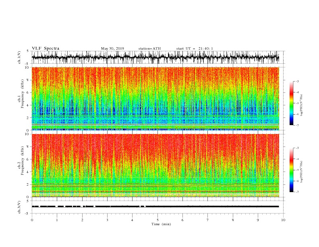Click time axis tick label "8"
The image size is (319, 247).
click(x=233, y=220)
